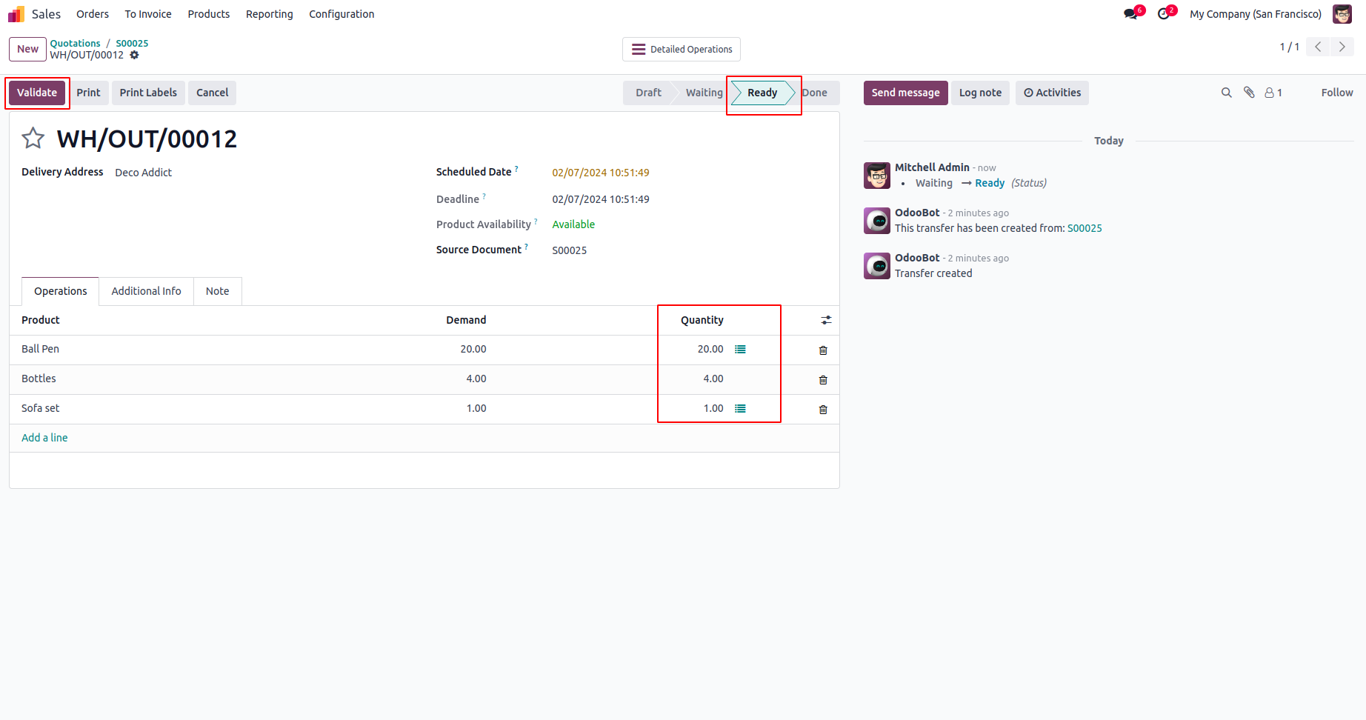Screen dimensions: 1366x720
Task: Attach files with paperclip icon
Action: [x=1249, y=93]
